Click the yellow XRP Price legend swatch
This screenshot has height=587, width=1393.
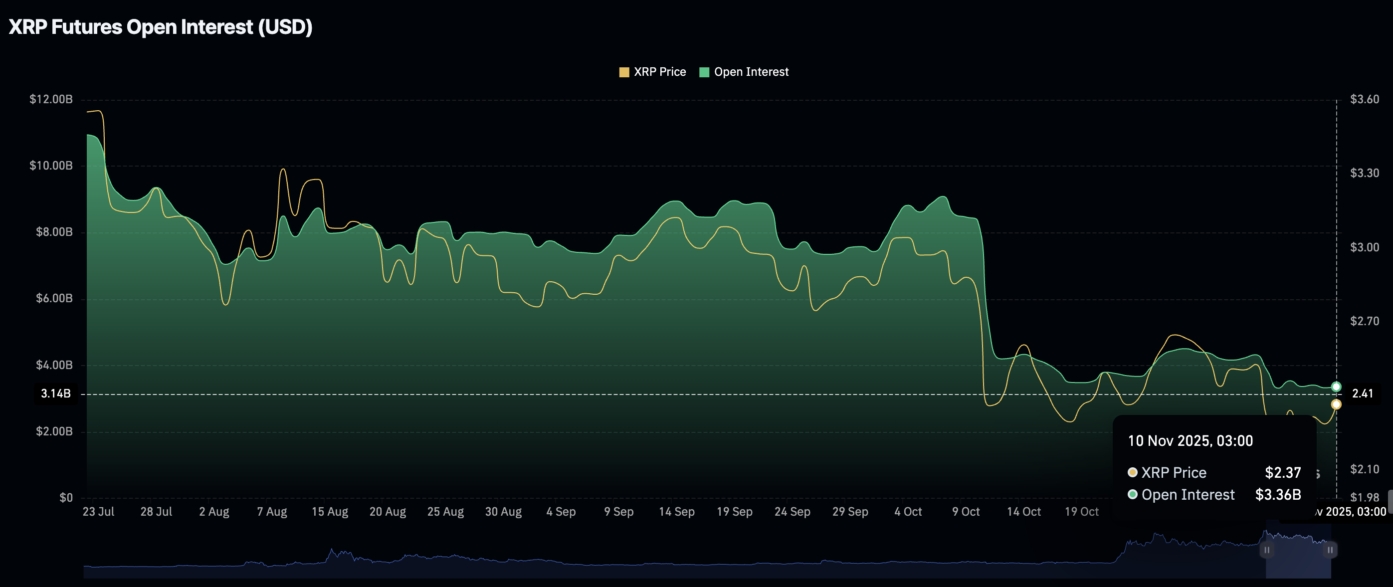click(x=624, y=72)
